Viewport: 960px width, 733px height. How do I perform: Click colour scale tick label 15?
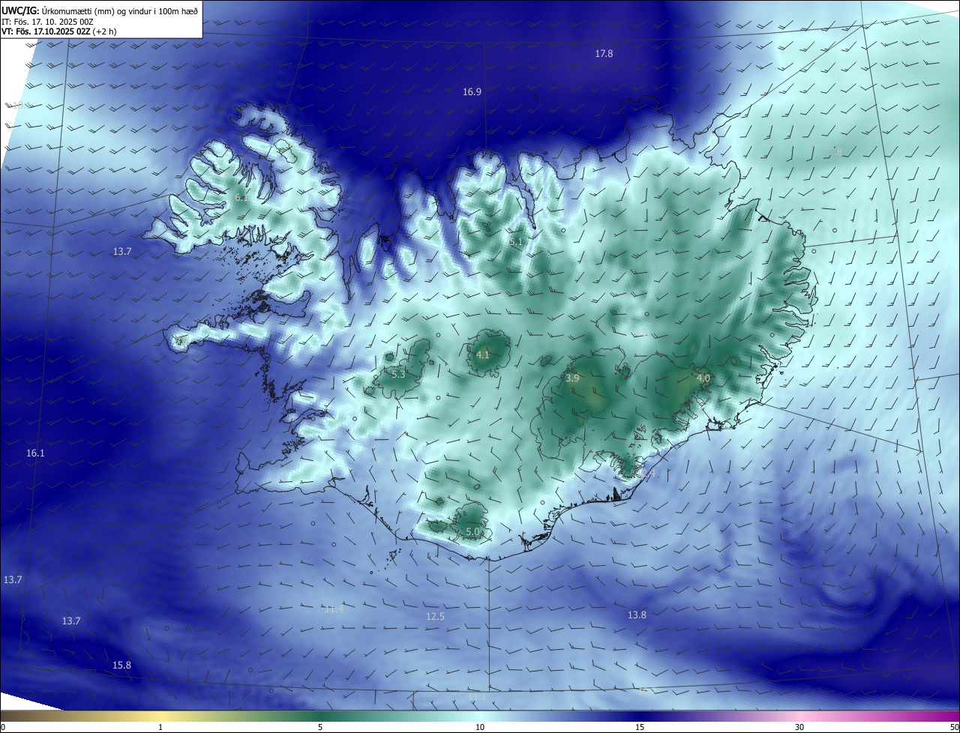coord(640,727)
